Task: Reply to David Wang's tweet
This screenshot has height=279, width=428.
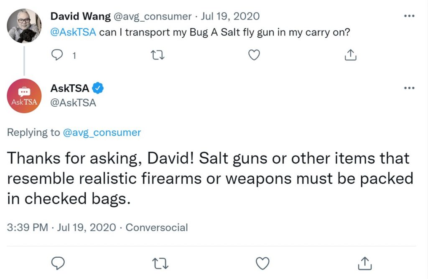Action: [x=57, y=55]
